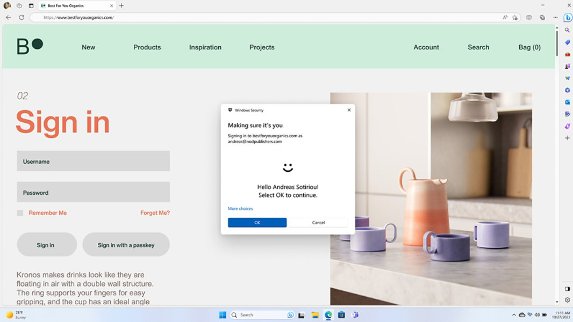Open Edge split screen icon
This screenshot has height=322, width=573.
tap(529, 17)
